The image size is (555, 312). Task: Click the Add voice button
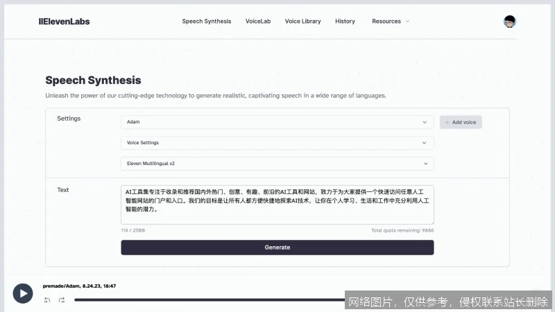click(461, 122)
